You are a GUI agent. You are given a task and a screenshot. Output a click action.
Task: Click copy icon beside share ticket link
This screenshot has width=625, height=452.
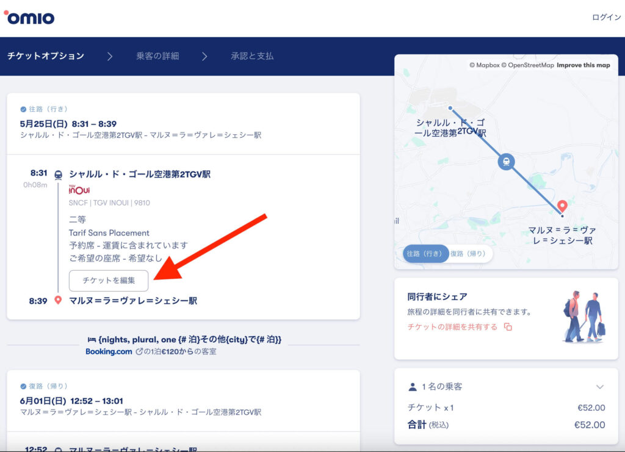click(508, 327)
